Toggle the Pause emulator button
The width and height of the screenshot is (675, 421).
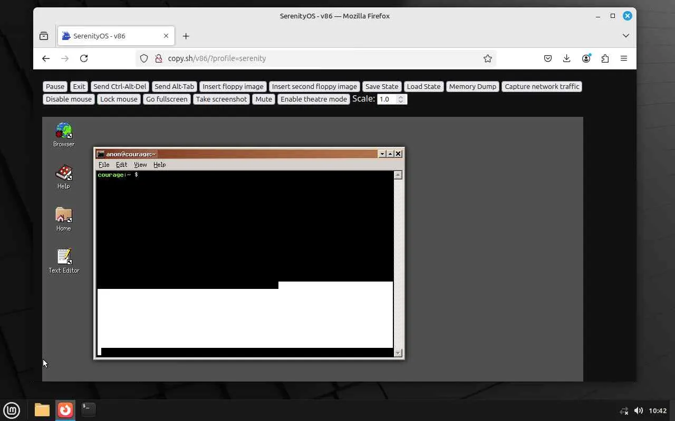(x=55, y=86)
